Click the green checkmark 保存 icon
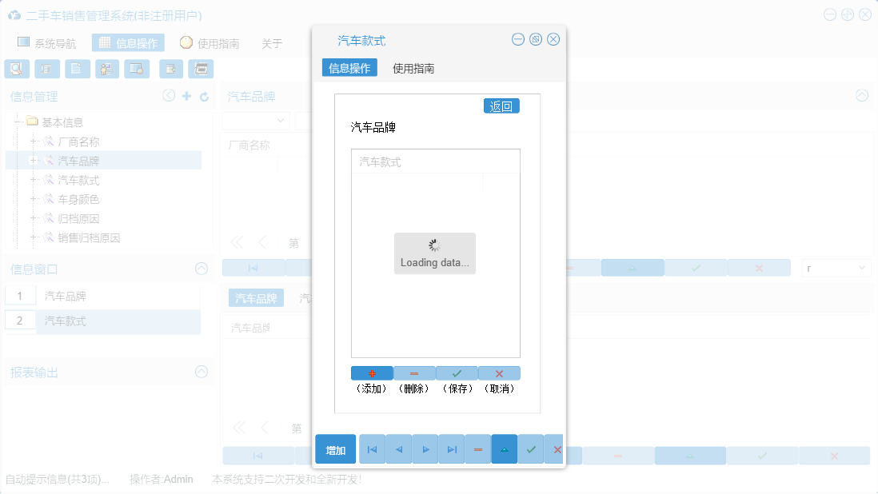This screenshot has height=494, width=878. click(457, 372)
